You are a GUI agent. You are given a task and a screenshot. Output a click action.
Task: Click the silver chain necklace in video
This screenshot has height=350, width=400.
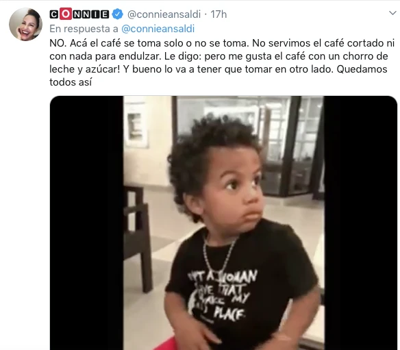coord(220,255)
